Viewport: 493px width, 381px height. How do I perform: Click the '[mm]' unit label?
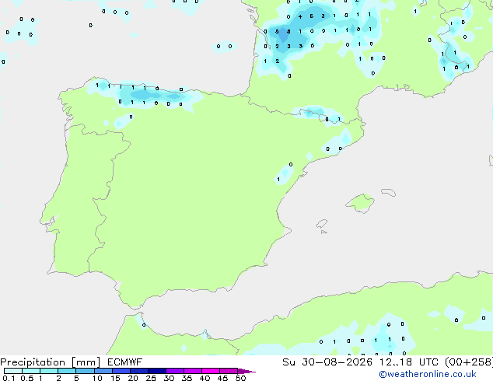pyautogui.click(x=86, y=362)
